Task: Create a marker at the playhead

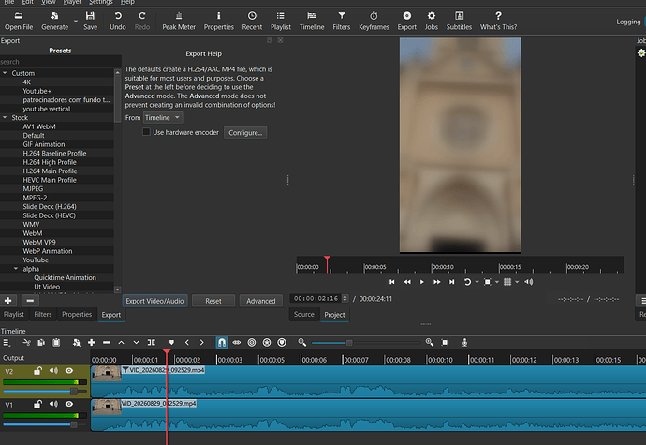Action: pyautogui.click(x=171, y=342)
